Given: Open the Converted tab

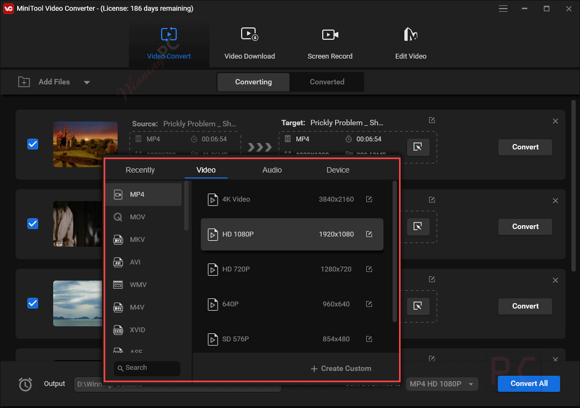Looking at the screenshot, I should point(327,82).
